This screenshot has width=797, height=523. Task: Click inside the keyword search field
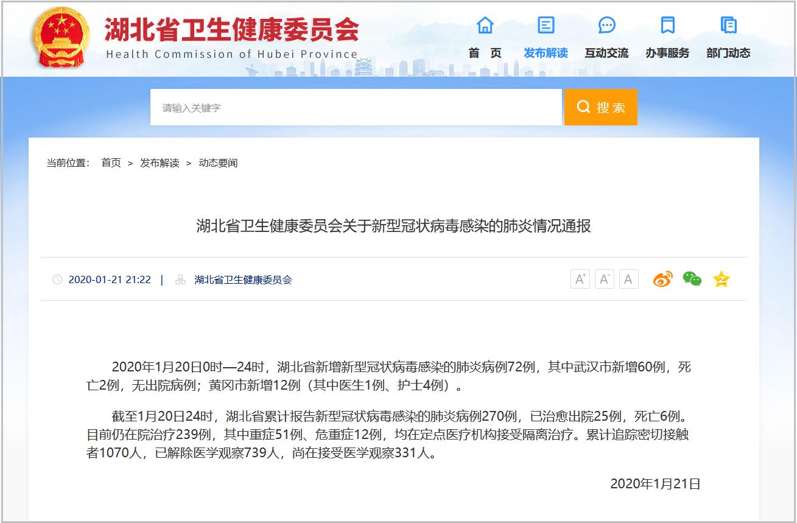356,107
